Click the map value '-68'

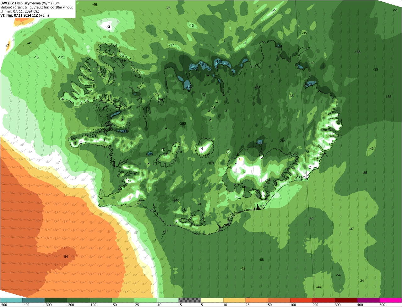click(x=261, y=260)
